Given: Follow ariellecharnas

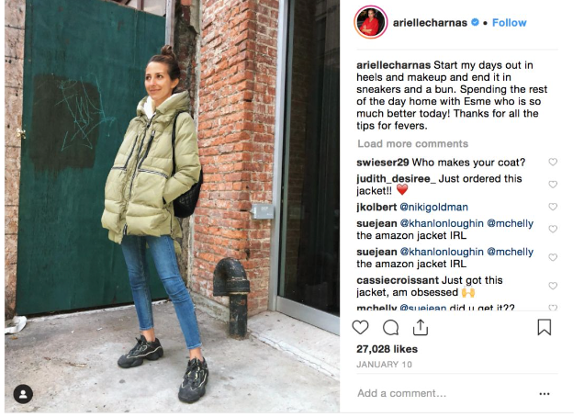Looking at the screenshot, I should coord(509,23).
